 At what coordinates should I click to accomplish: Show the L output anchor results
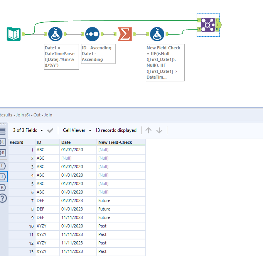click(x=3, y=166)
